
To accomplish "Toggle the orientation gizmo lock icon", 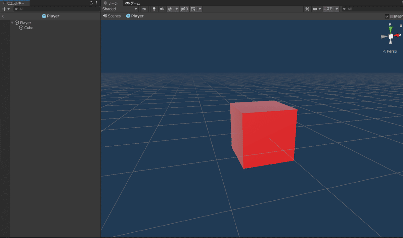I will [x=401, y=26].
